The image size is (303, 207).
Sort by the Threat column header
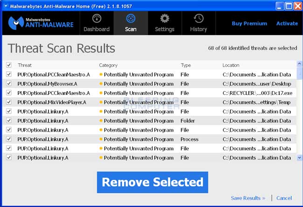coord(25,65)
